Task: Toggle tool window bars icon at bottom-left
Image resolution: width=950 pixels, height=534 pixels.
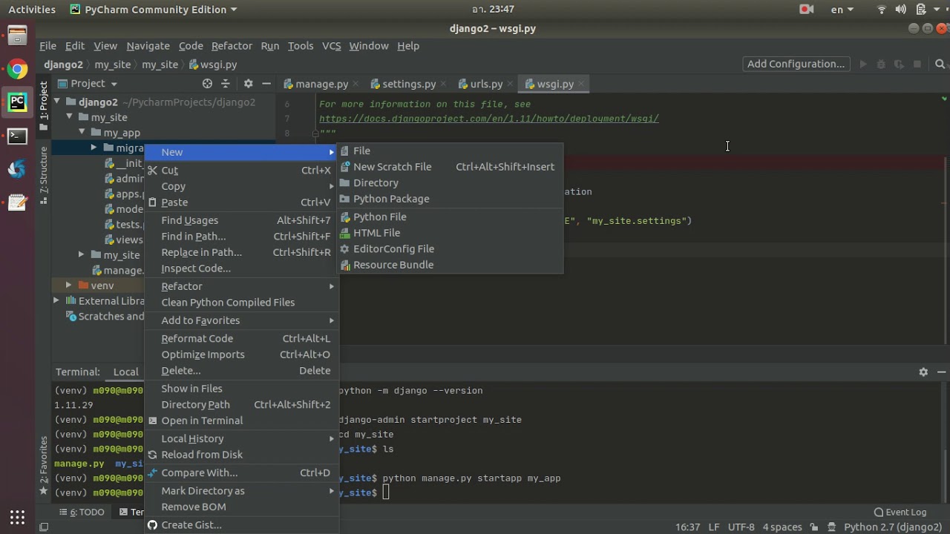Action: pos(44,527)
